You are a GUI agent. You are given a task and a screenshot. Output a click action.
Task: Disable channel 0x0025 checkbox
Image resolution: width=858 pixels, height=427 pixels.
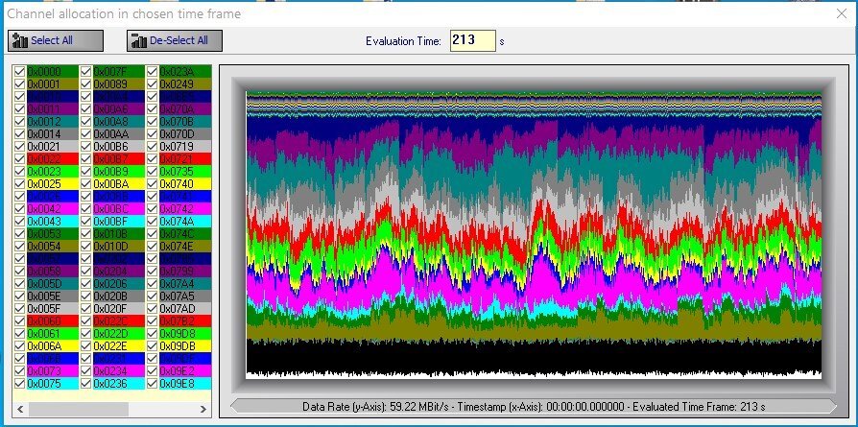click(20, 183)
